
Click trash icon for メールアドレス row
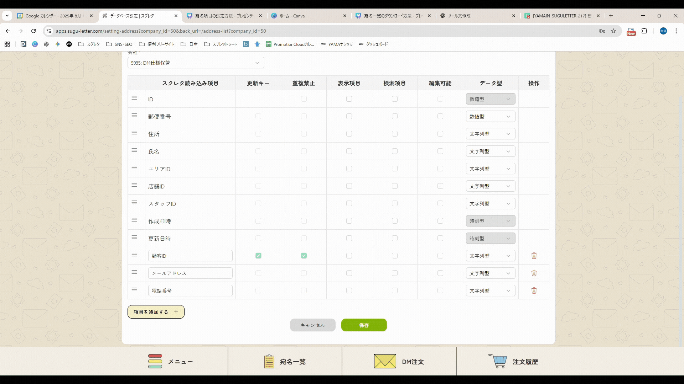[534, 273]
